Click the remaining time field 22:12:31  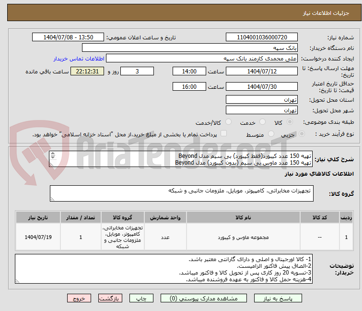click(x=87, y=71)
